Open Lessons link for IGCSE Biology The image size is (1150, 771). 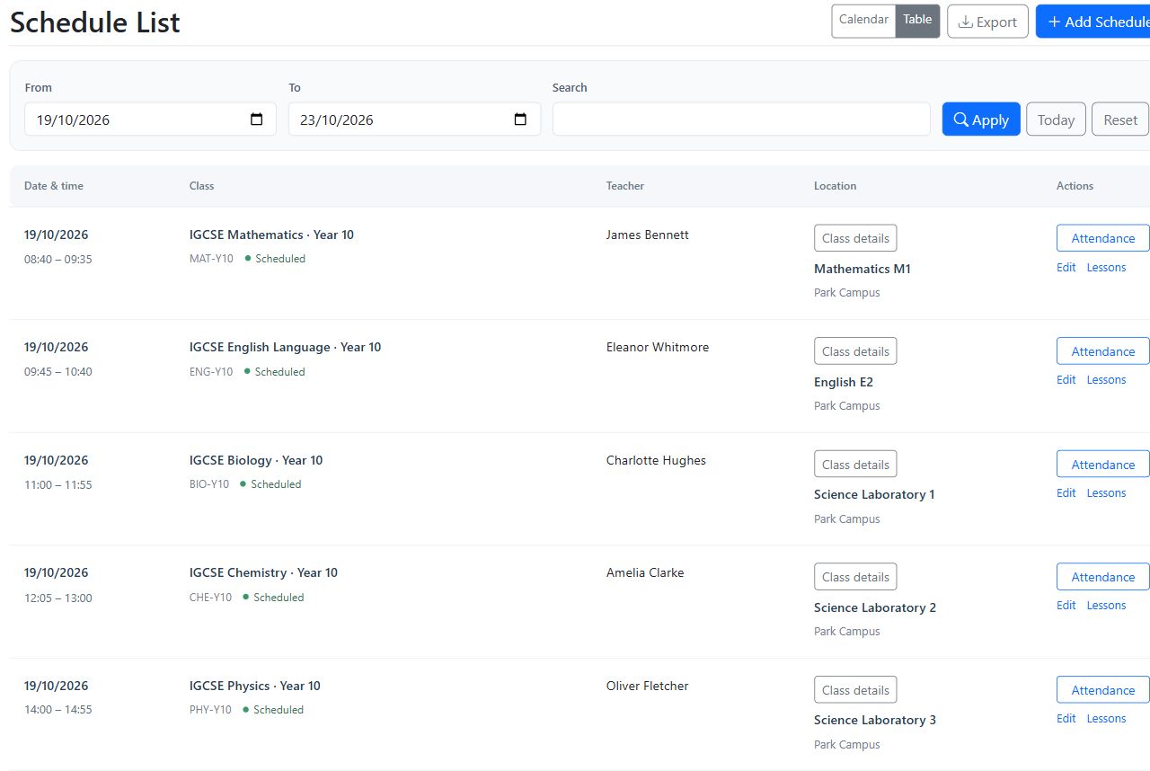pyautogui.click(x=1106, y=493)
